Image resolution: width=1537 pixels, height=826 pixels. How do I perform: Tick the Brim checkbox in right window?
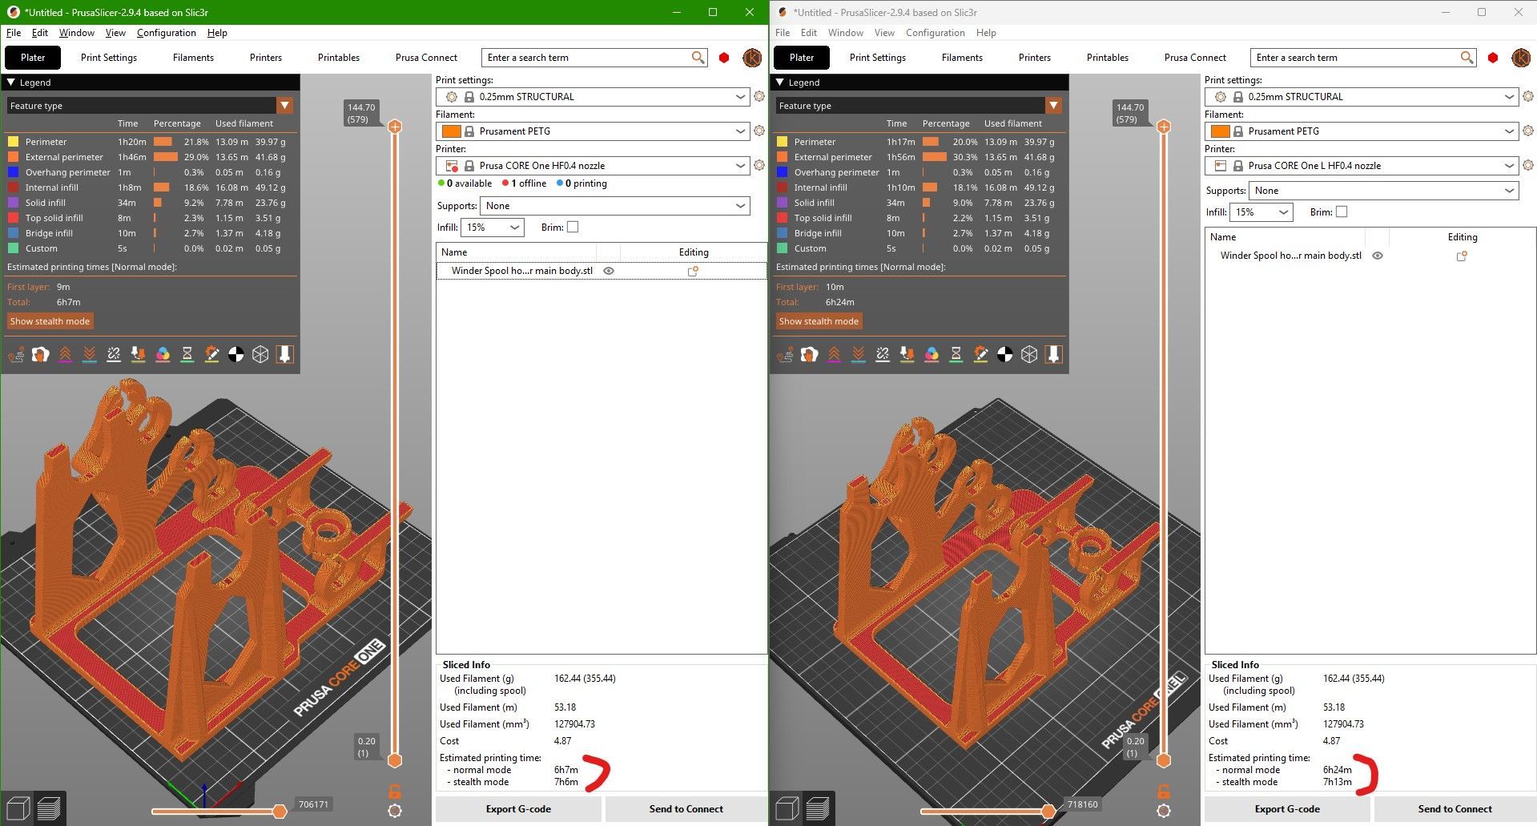(x=1342, y=212)
